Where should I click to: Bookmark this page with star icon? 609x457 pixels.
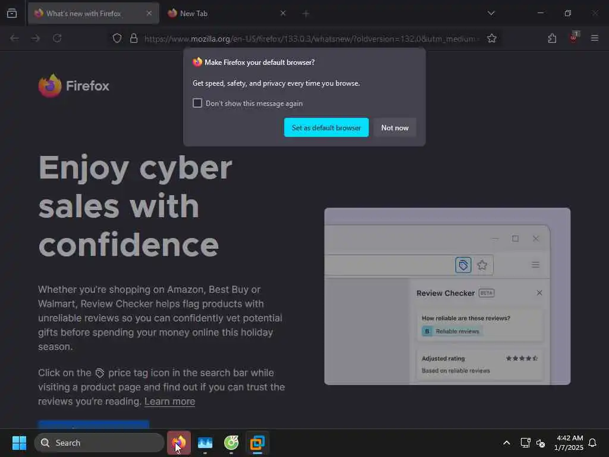[x=492, y=38]
